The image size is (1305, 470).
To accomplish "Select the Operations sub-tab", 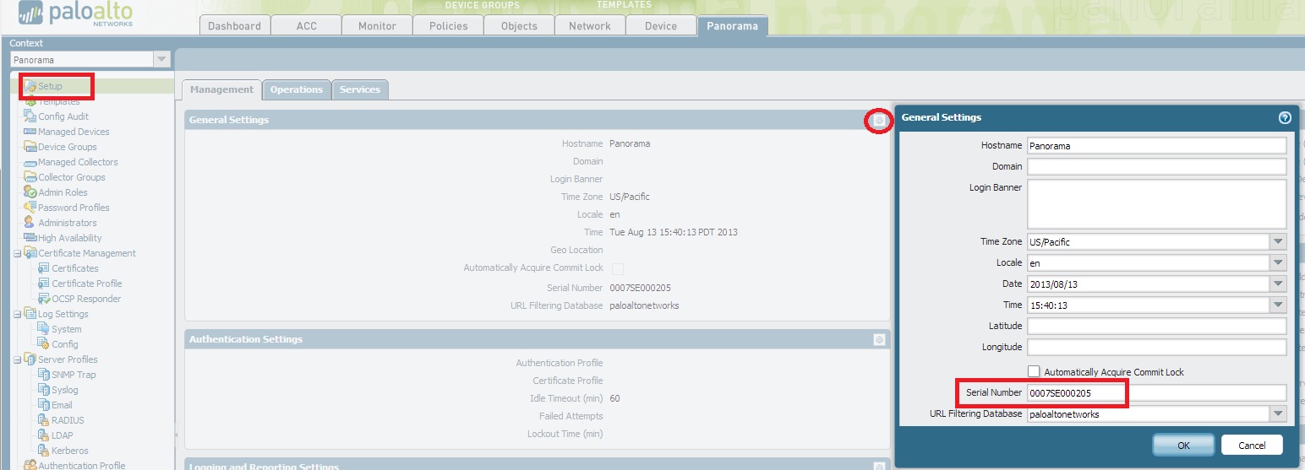I will pyautogui.click(x=297, y=89).
